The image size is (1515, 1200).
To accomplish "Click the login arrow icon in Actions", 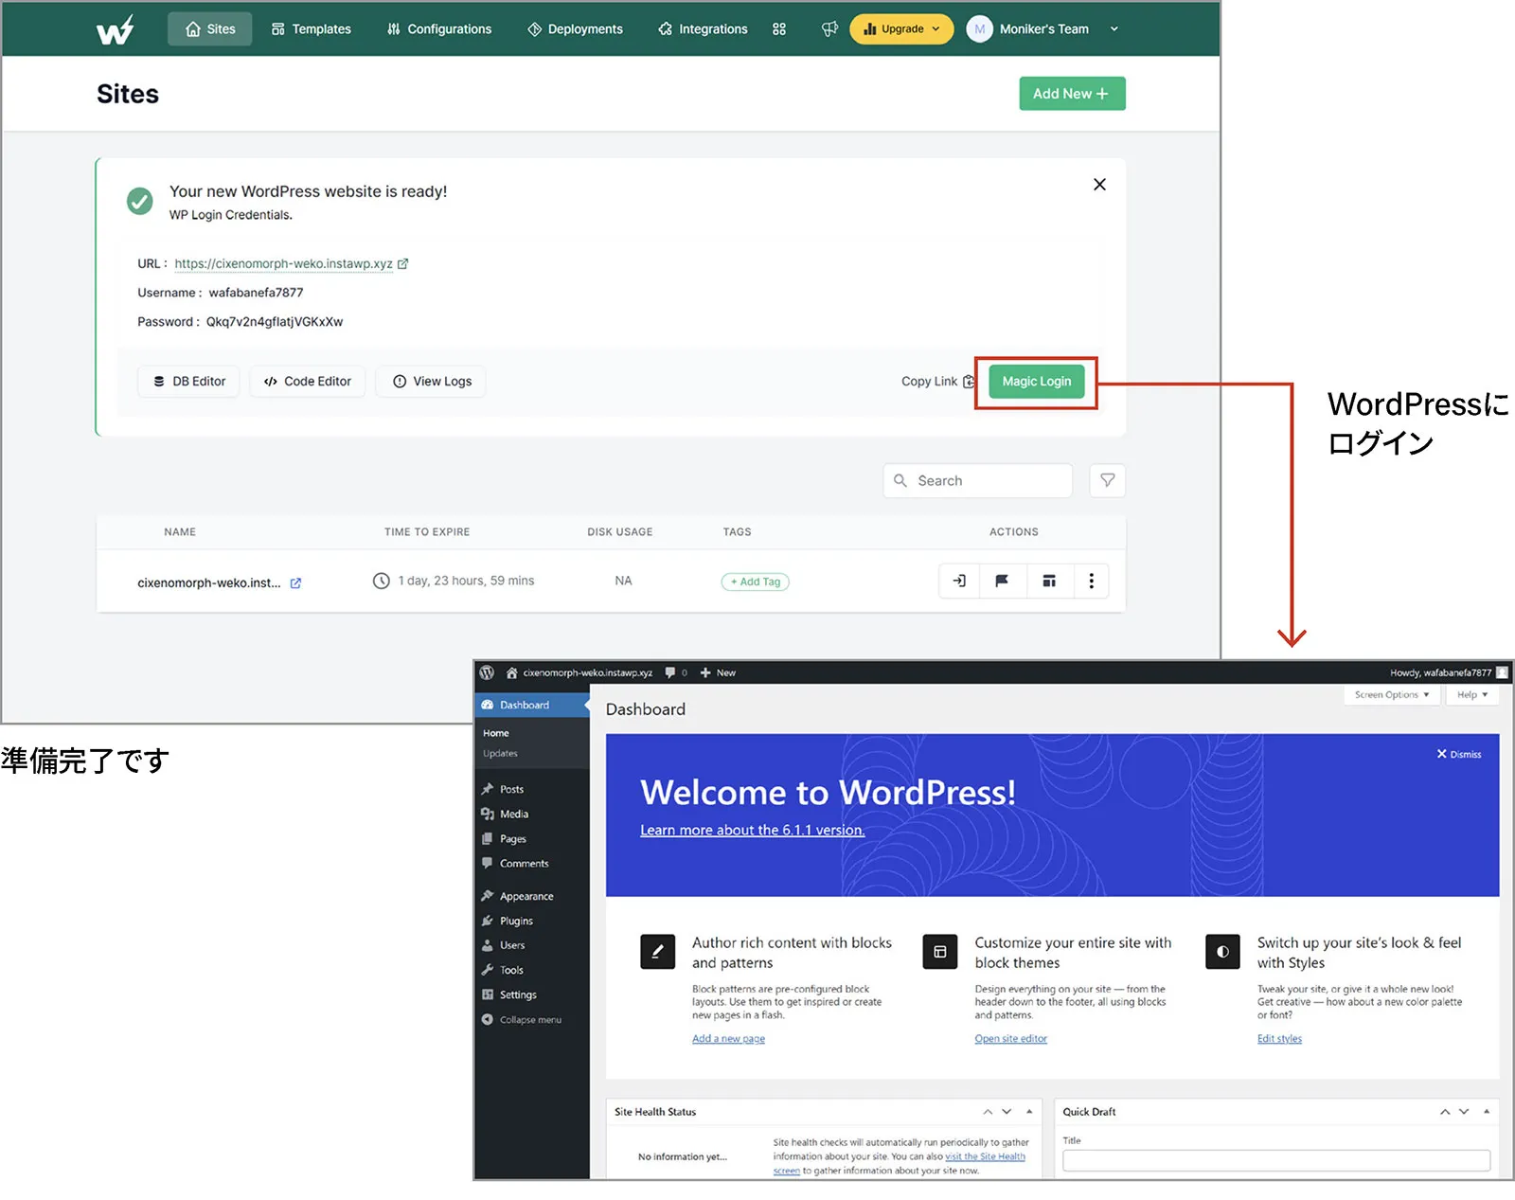I will [x=959, y=581].
